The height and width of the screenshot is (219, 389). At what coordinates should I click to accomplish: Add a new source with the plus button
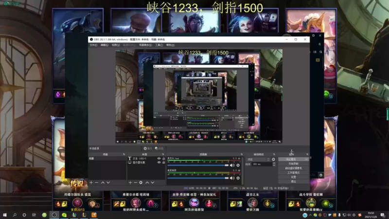[130, 182]
